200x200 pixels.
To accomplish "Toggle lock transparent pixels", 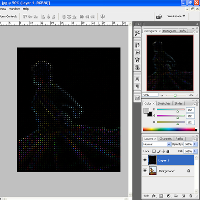I will 154,151.
